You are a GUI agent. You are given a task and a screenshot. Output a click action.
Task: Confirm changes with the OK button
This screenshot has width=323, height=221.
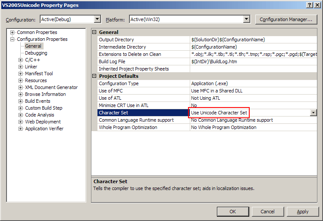coord(233,212)
